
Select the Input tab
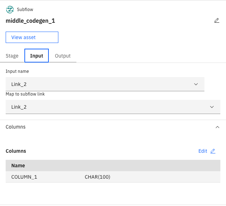(x=36, y=56)
